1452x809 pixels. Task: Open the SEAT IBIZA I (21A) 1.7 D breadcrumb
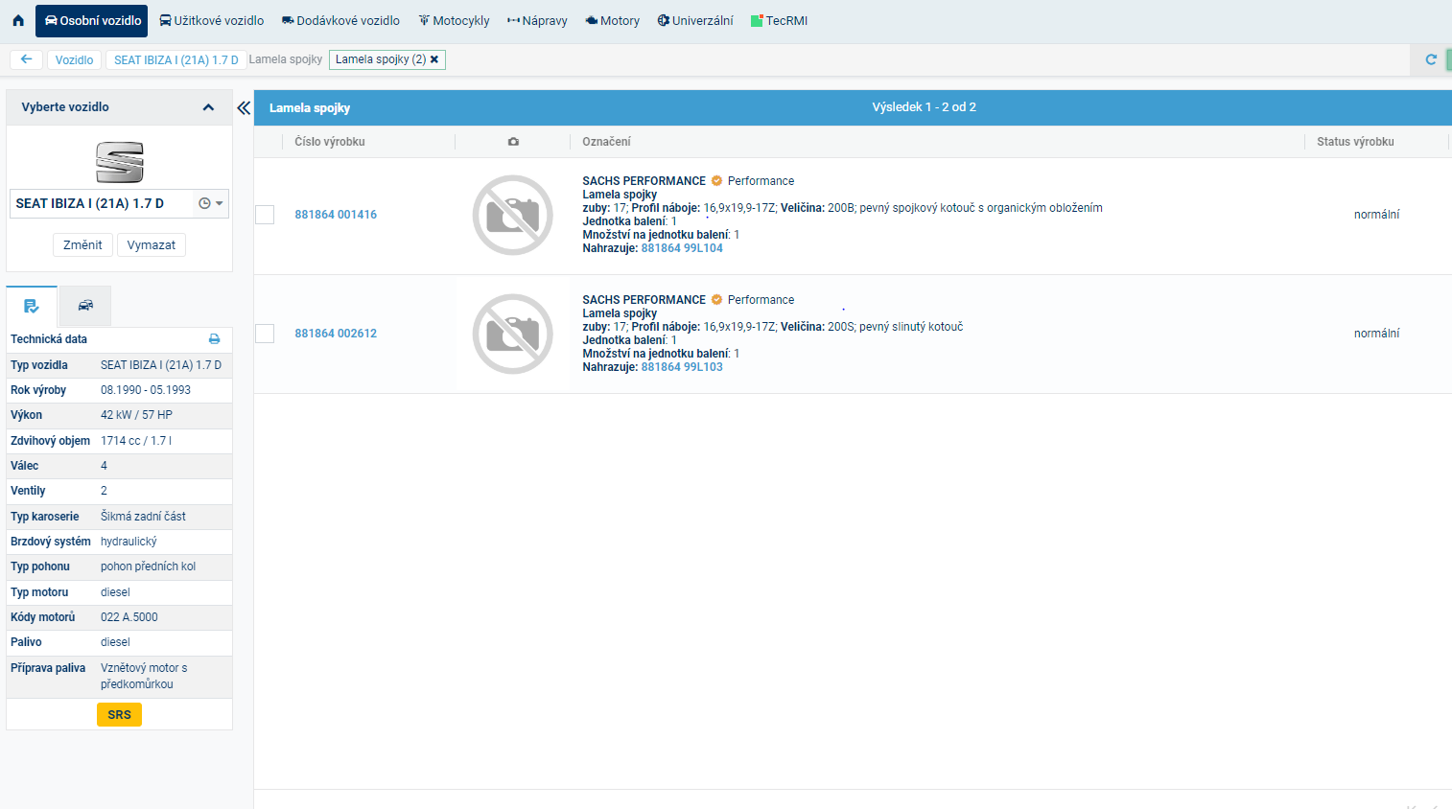tap(176, 59)
